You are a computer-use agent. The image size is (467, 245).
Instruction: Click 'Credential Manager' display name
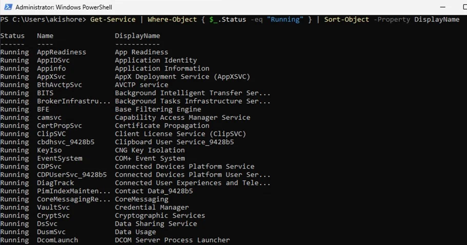(x=152, y=207)
